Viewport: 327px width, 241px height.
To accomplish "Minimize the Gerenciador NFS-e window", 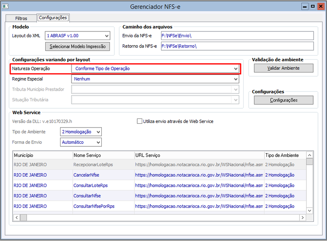I will click(305, 7).
